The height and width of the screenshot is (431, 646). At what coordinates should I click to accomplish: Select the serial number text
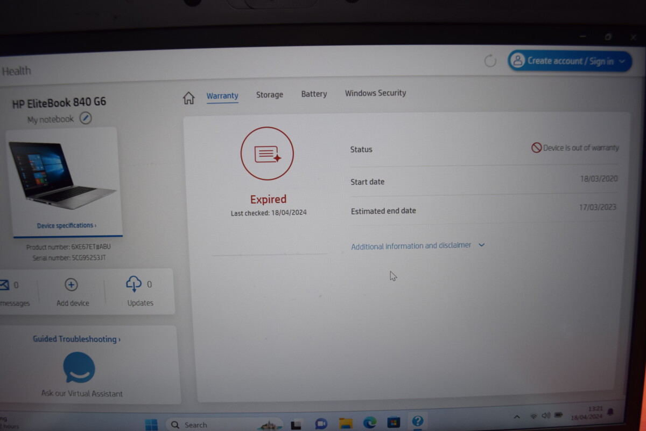coord(69,258)
